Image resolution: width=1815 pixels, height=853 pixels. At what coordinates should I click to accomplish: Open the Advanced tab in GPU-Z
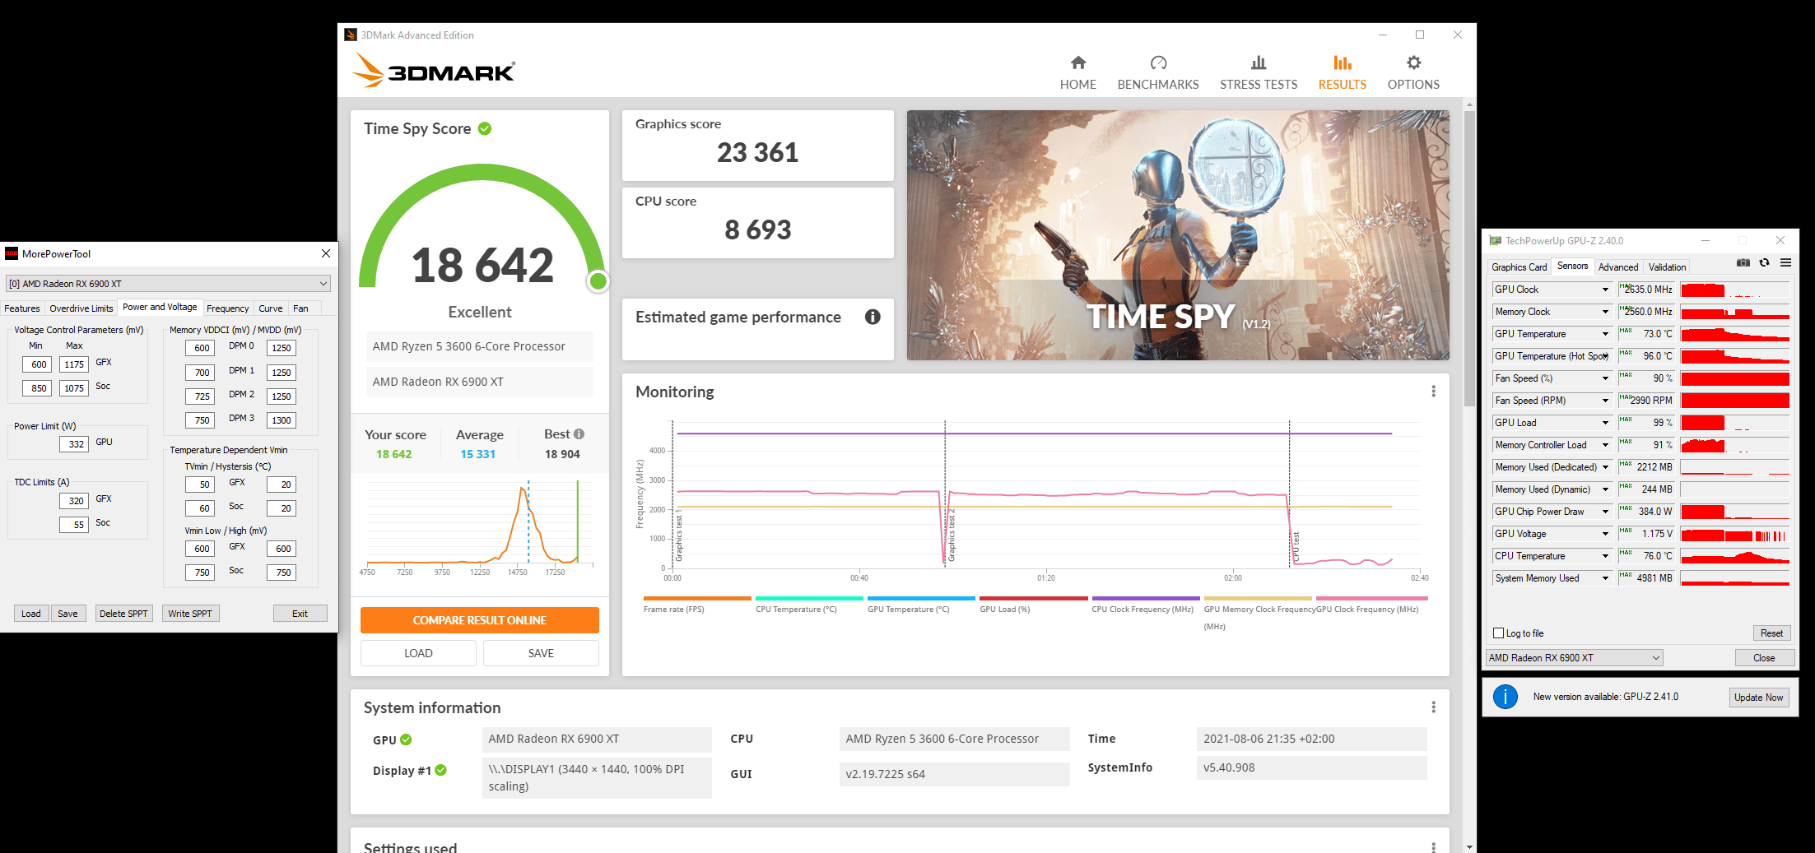(1617, 267)
